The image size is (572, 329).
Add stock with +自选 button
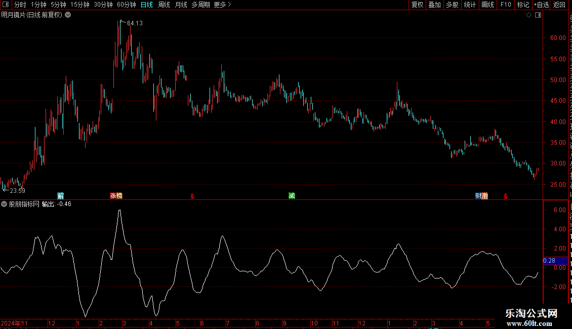coord(541,5)
